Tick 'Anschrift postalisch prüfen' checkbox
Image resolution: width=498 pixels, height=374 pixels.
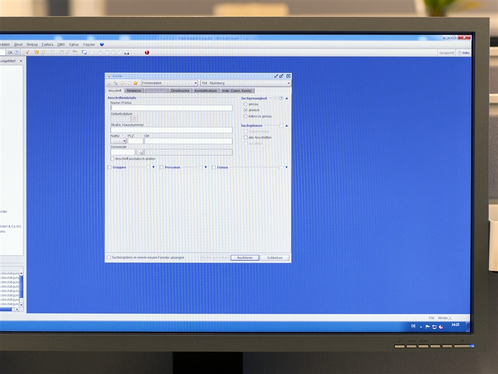tap(112, 159)
